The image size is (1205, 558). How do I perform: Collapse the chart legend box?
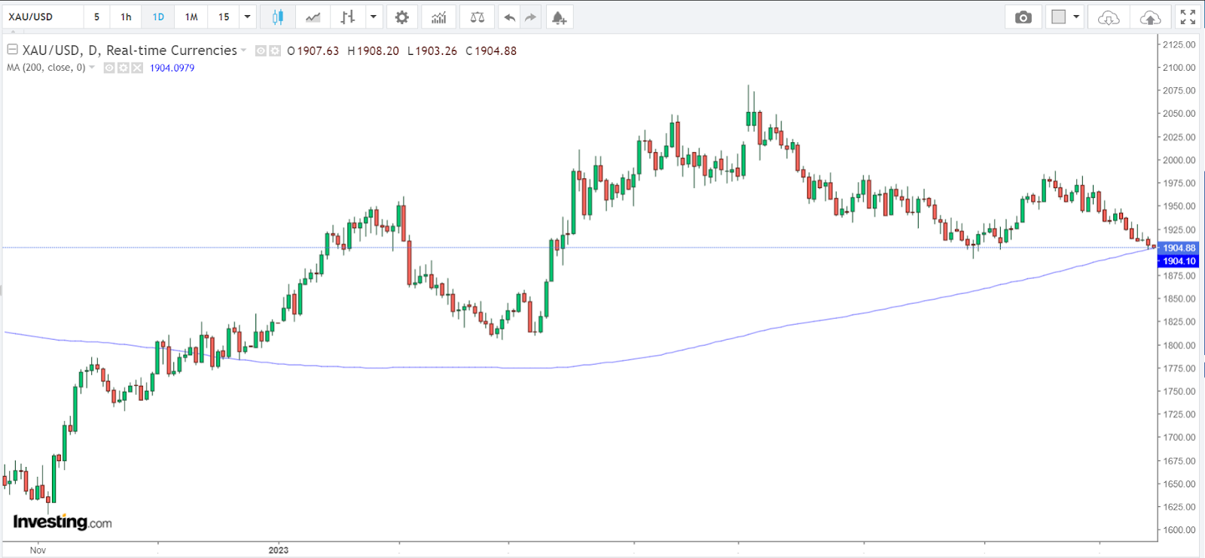pyautogui.click(x=13, y=50)
